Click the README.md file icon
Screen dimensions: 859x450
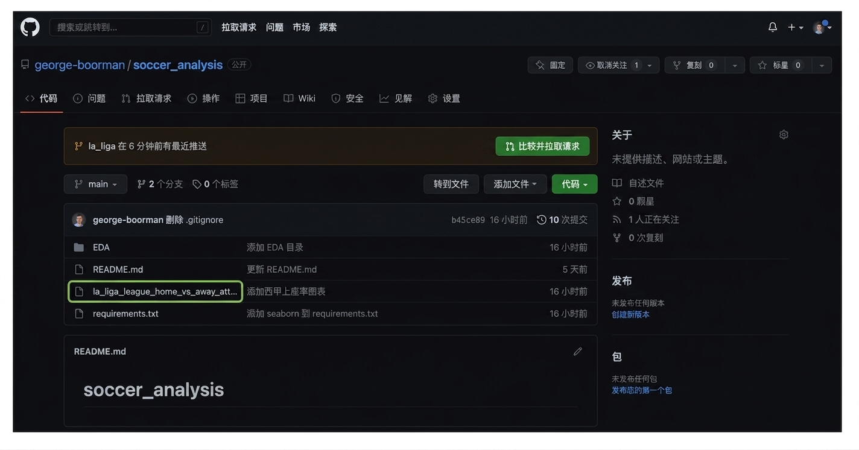point(78,270)
